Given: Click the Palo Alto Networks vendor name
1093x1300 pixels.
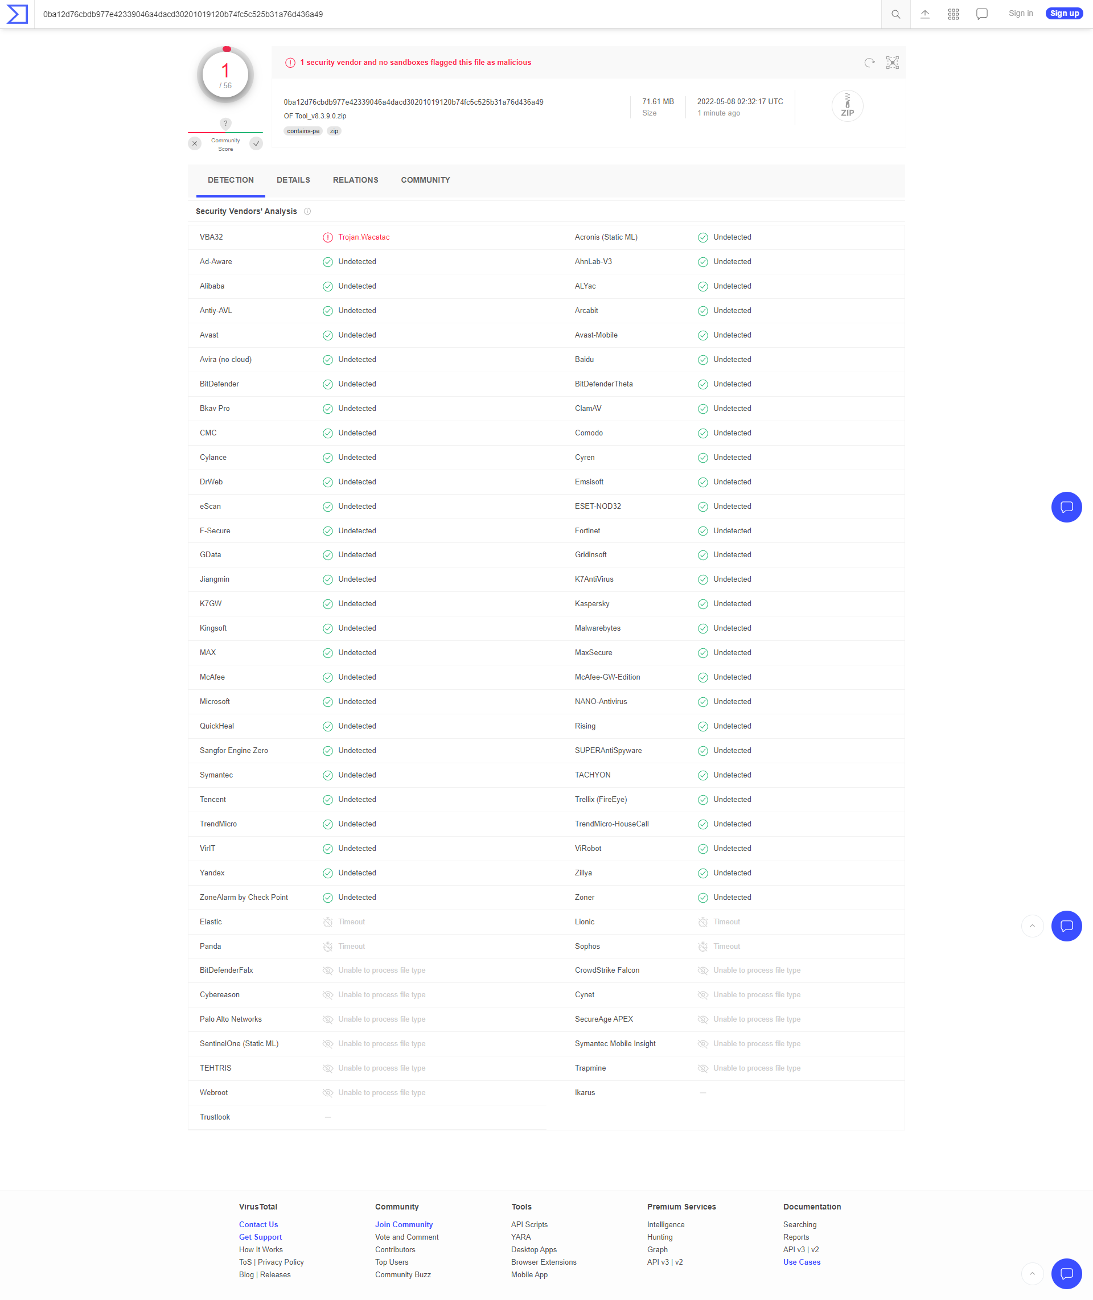Looking at the screenshot, I should (x=231, y=1019).
